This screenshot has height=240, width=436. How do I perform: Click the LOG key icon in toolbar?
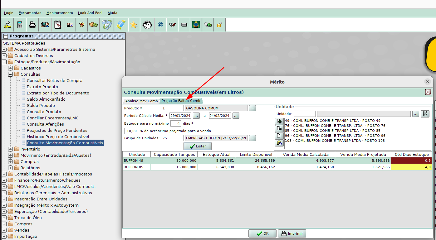(x=7, y=25)
